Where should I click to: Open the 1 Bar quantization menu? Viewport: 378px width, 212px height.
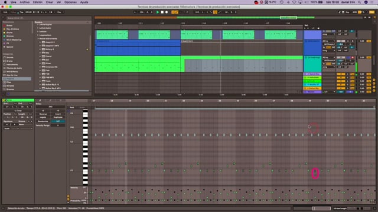pyautogui.click(x=60, y=12)
